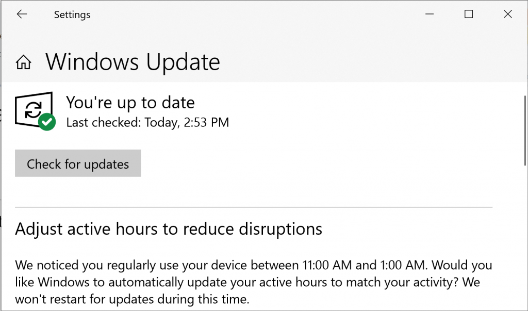Select the You're up to date text
Image resolution: width=528 pixels, height=311 pixels.
[x=130, y=103]
